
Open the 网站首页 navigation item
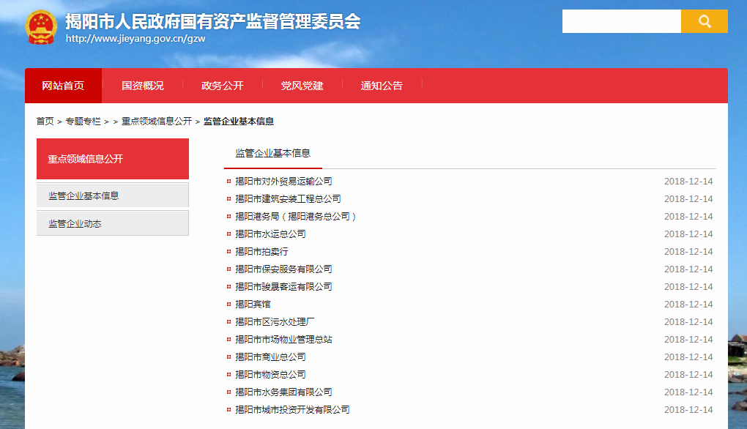coord(63,86)
